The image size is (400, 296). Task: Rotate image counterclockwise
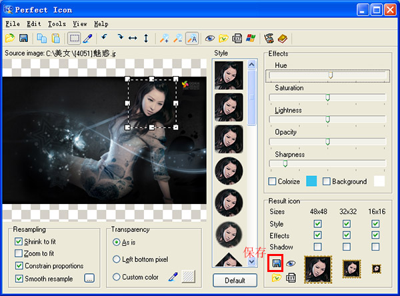coord(105,37)
